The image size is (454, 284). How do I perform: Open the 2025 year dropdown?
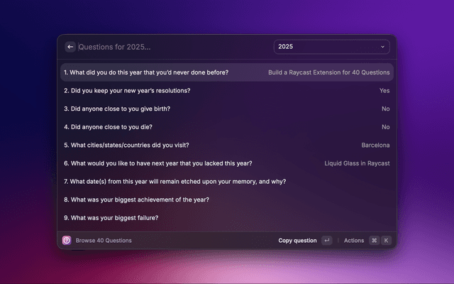pyautogui.click(x=331, y=47)
